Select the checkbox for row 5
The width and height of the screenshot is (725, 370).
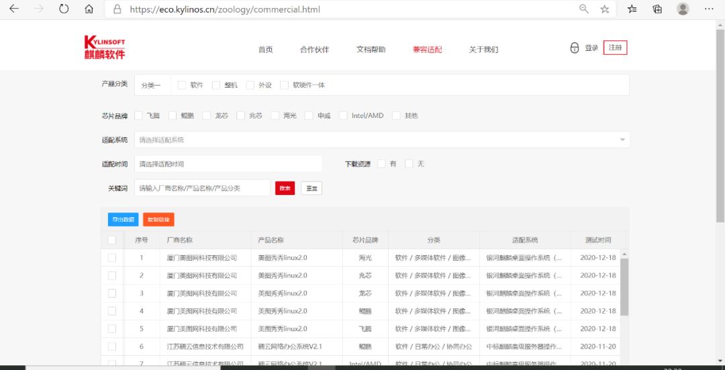pyautogui.click(x=112, y=329)
